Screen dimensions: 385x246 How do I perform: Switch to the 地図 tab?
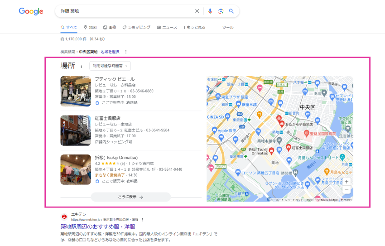pos(90,28)
